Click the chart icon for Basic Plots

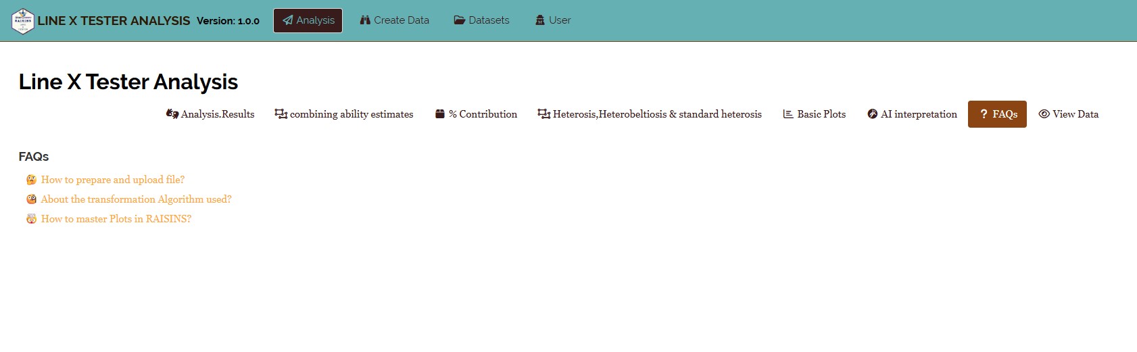click(788, 114)
